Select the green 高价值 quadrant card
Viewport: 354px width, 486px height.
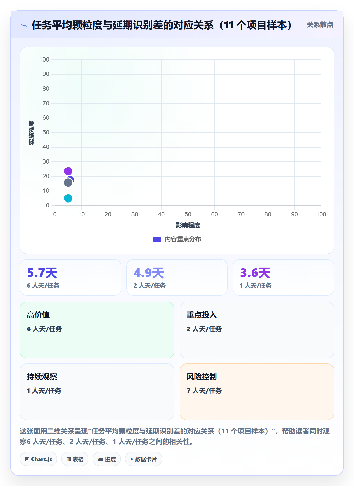(x=97, y=330)
